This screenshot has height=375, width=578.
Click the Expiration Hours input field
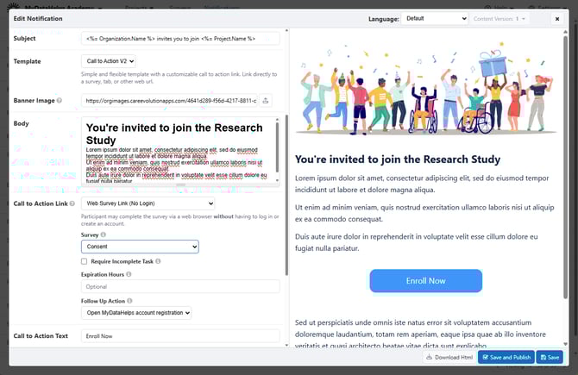(x=180, y=286)
